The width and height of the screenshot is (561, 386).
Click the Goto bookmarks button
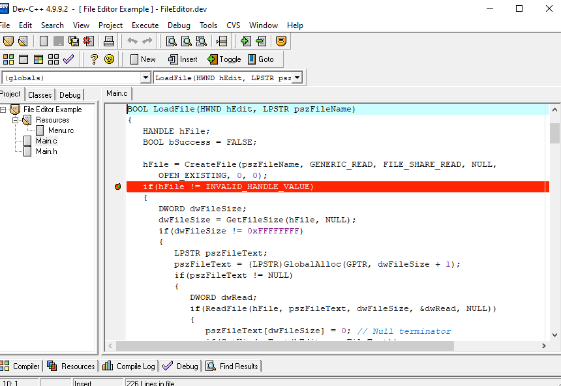click(x=261, y=59)
